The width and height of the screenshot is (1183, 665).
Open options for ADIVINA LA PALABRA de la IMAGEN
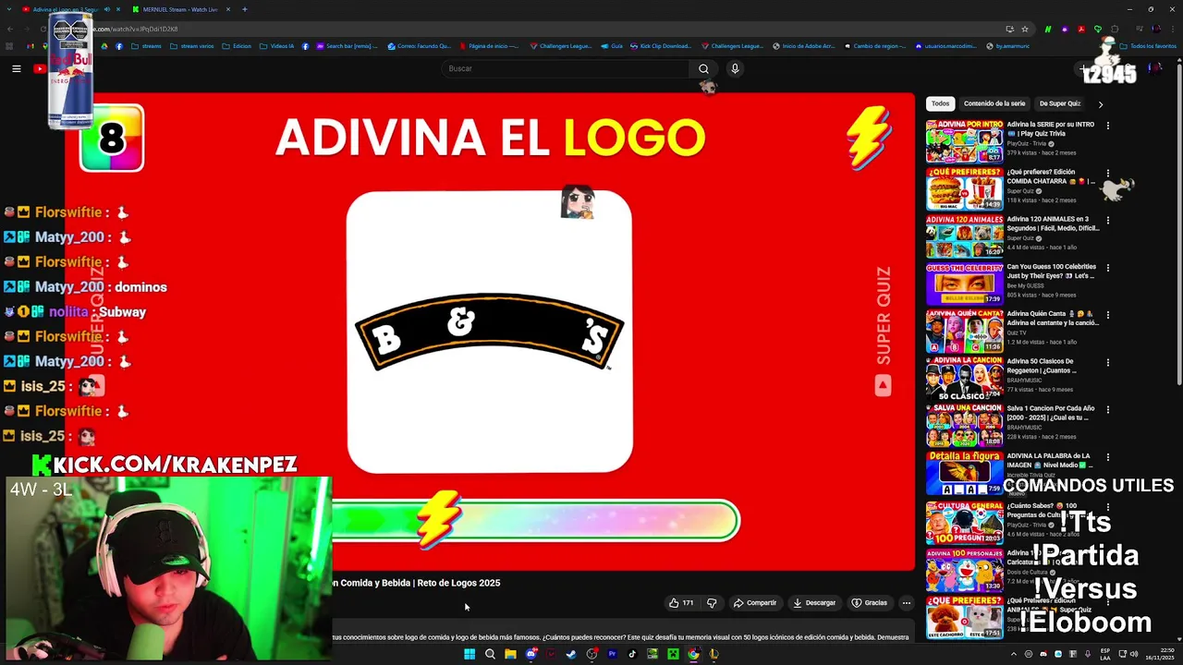click(x=1108, y=456)
